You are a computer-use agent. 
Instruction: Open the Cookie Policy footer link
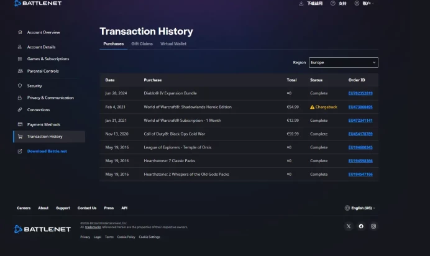tap(126, 237)
